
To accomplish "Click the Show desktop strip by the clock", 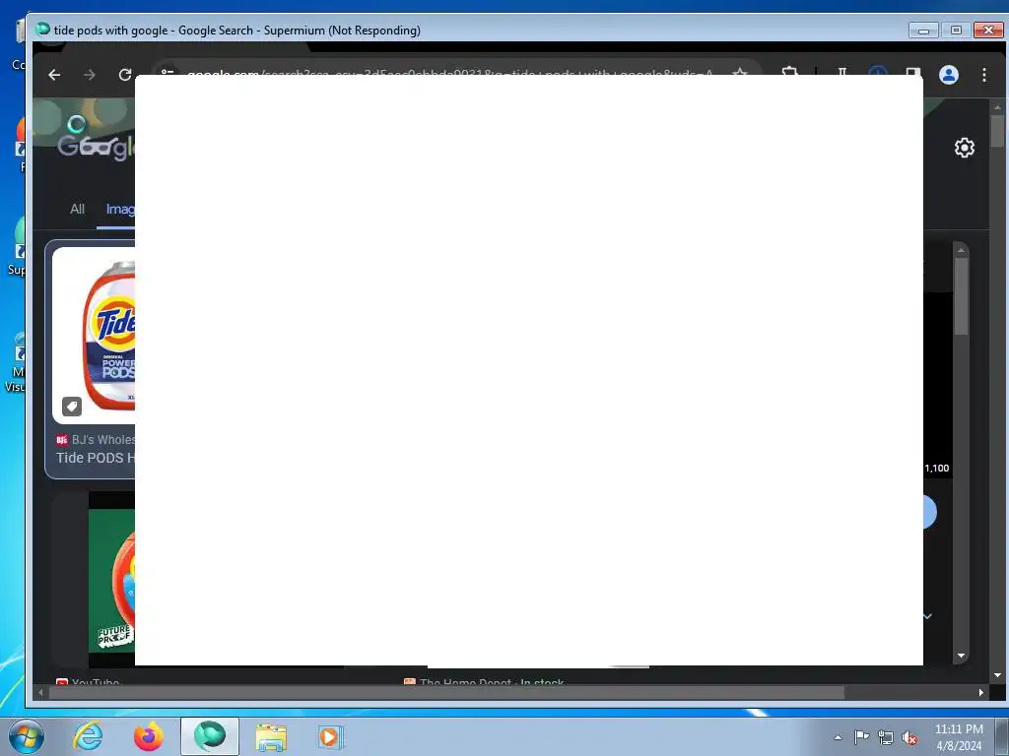I will (x=1002, y=736).
